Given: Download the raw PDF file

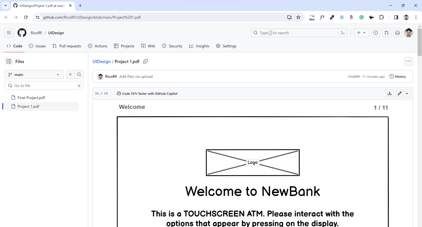Looking at the screenshot, I should click(390, 93).
